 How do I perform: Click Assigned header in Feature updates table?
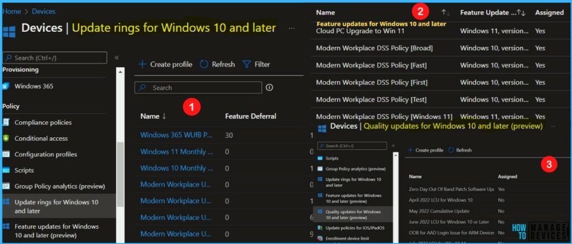pyautogui.click(x=550, y=12)
